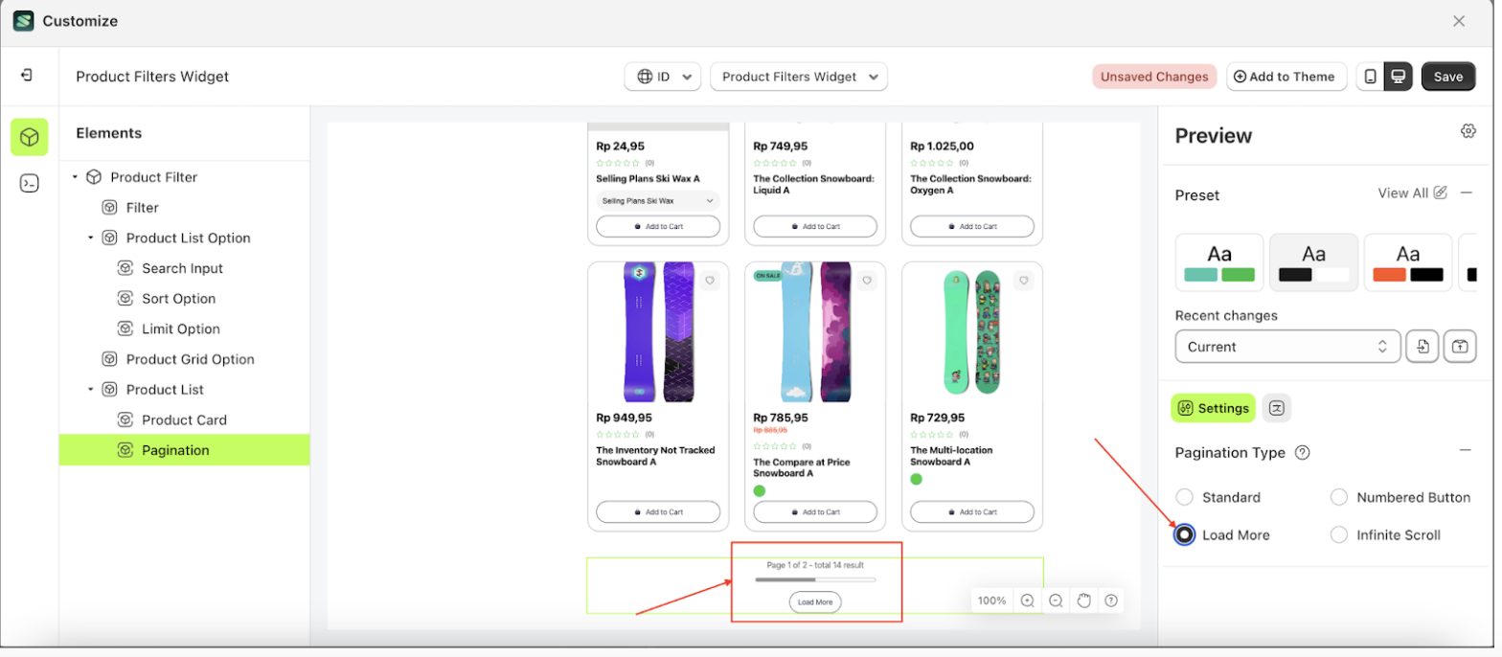Viewport: 1502px width, 657px height.
Task: Select the Standard pagination radio button
Action: point(1185,497)
